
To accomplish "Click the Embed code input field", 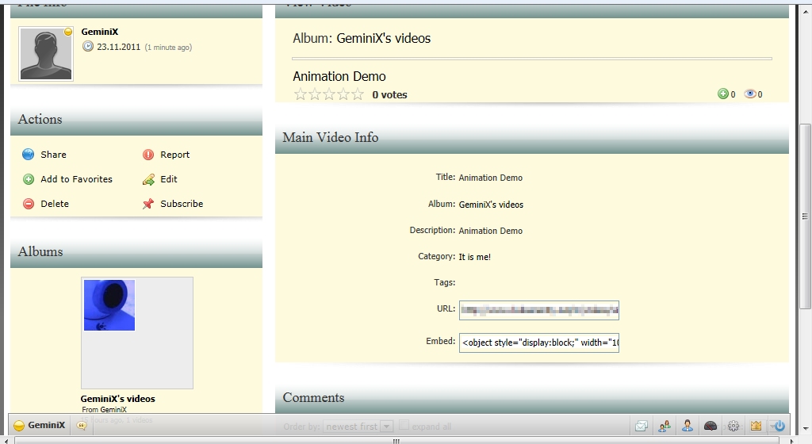I will 538,343.
